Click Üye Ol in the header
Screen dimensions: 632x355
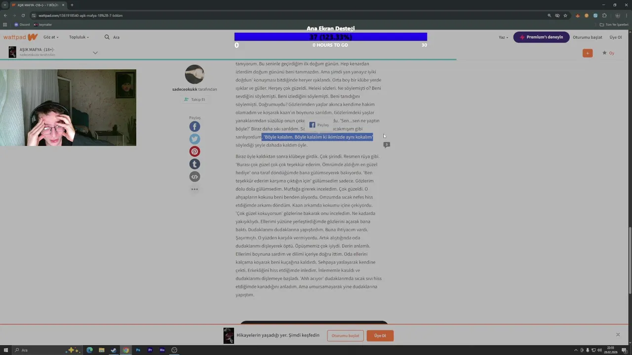(616, 37)
